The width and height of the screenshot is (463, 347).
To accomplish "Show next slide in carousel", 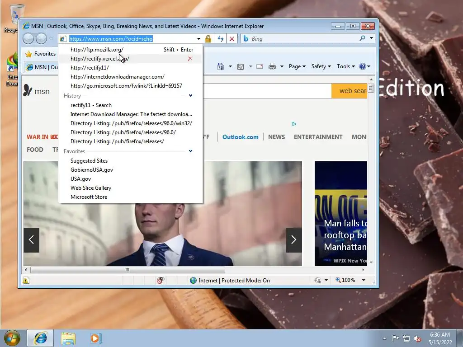I will (294, 240).
